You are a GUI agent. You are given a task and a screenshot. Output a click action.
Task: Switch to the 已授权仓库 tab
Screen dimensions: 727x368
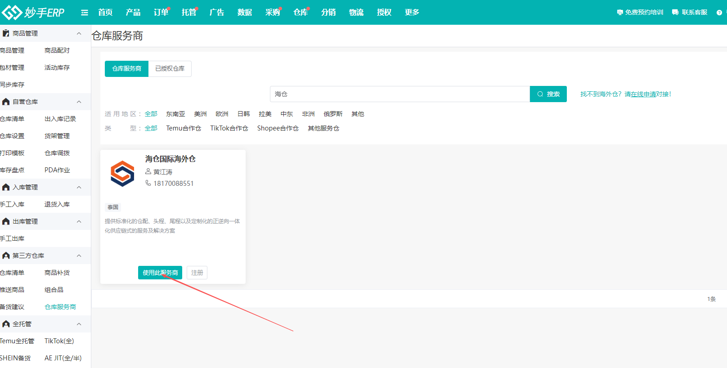coord(170,69)
